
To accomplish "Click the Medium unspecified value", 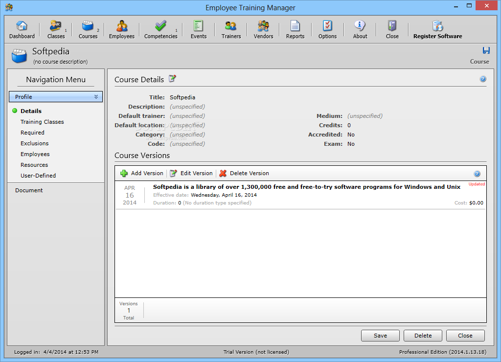I will click(365, 116).
